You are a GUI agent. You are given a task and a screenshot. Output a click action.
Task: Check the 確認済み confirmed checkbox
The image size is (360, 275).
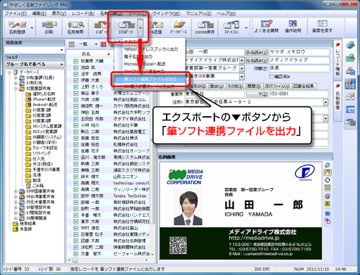point(271,77)
